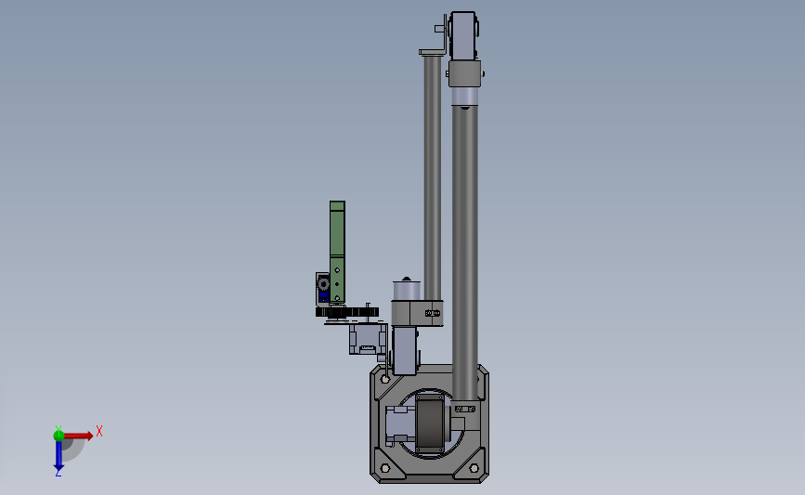Select the gray motor inside the base housing
This screenshot has height=495, width=805.
point(400,424)
